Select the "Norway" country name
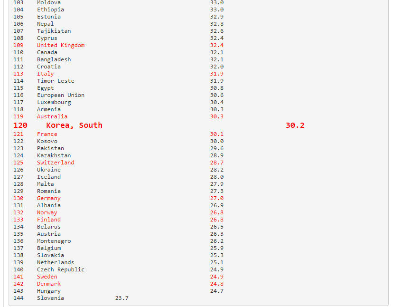Screen dimensions: 393x307 point(47,212)
